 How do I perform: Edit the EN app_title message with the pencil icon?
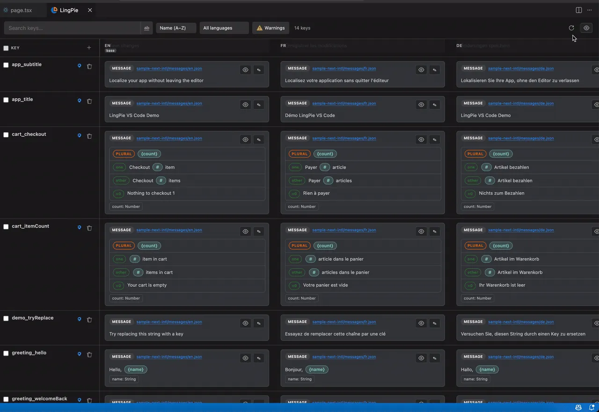[x=259, y=105]
